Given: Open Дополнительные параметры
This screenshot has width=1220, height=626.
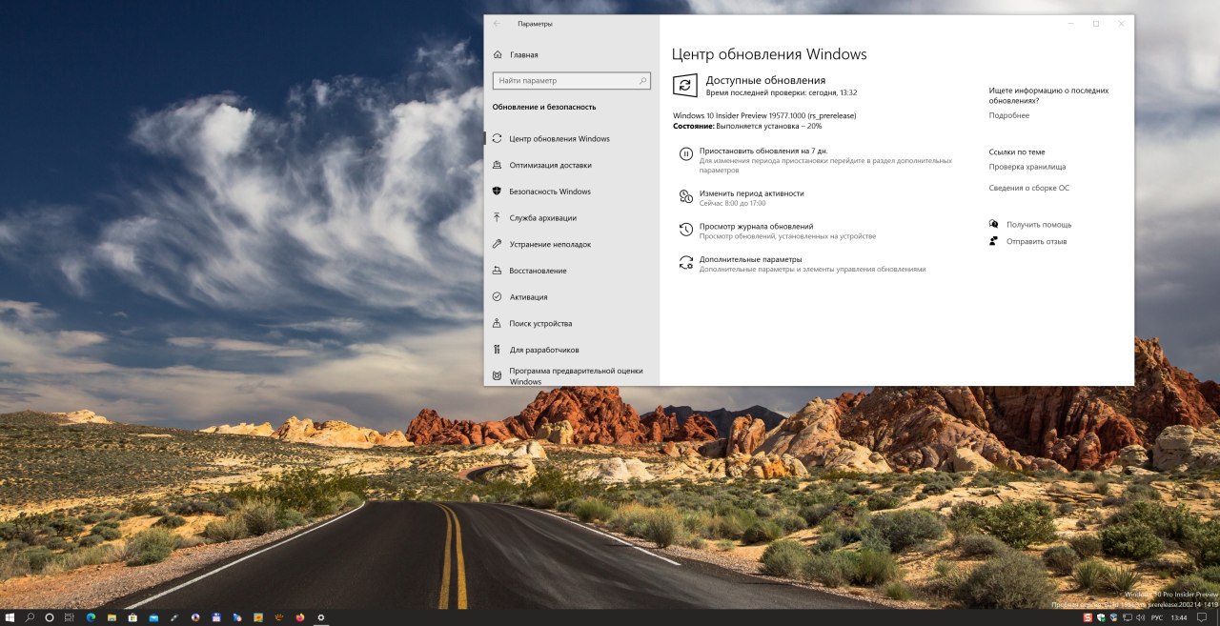Looking at the screenshot, I should (750, 259).
